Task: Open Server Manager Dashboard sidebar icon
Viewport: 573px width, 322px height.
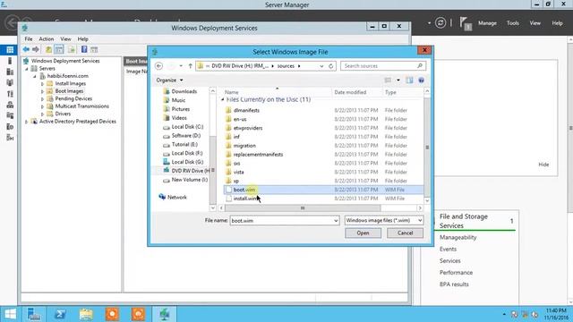Action: (x=10, y=50)
